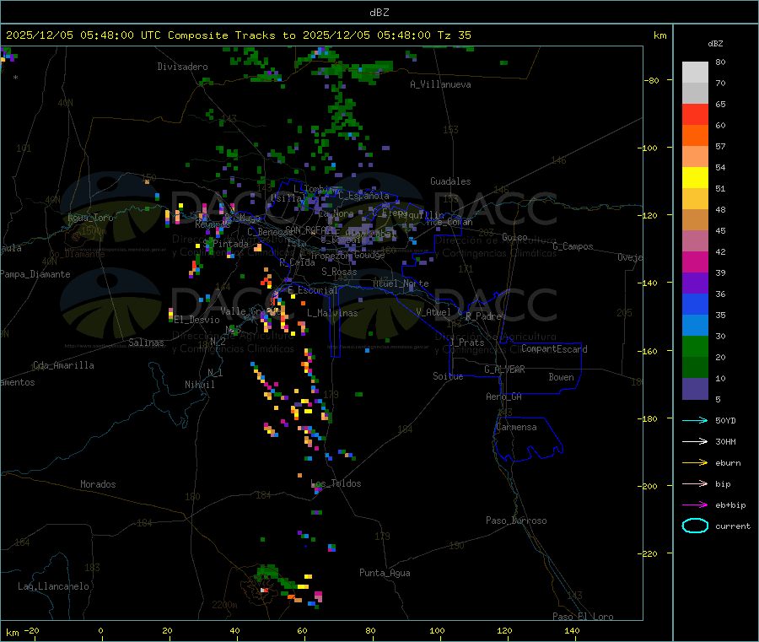Select the 54 dBZ yellow color swatch
This screenshot has width=759, height=642.
point(695,178)
